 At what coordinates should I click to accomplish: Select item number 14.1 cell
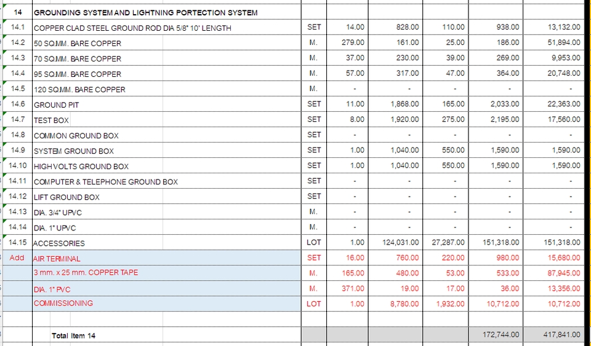pos(17,27)
